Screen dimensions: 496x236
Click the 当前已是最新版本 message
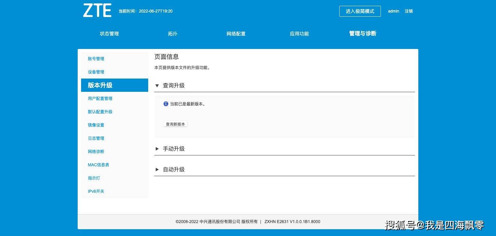click(188, 104)
